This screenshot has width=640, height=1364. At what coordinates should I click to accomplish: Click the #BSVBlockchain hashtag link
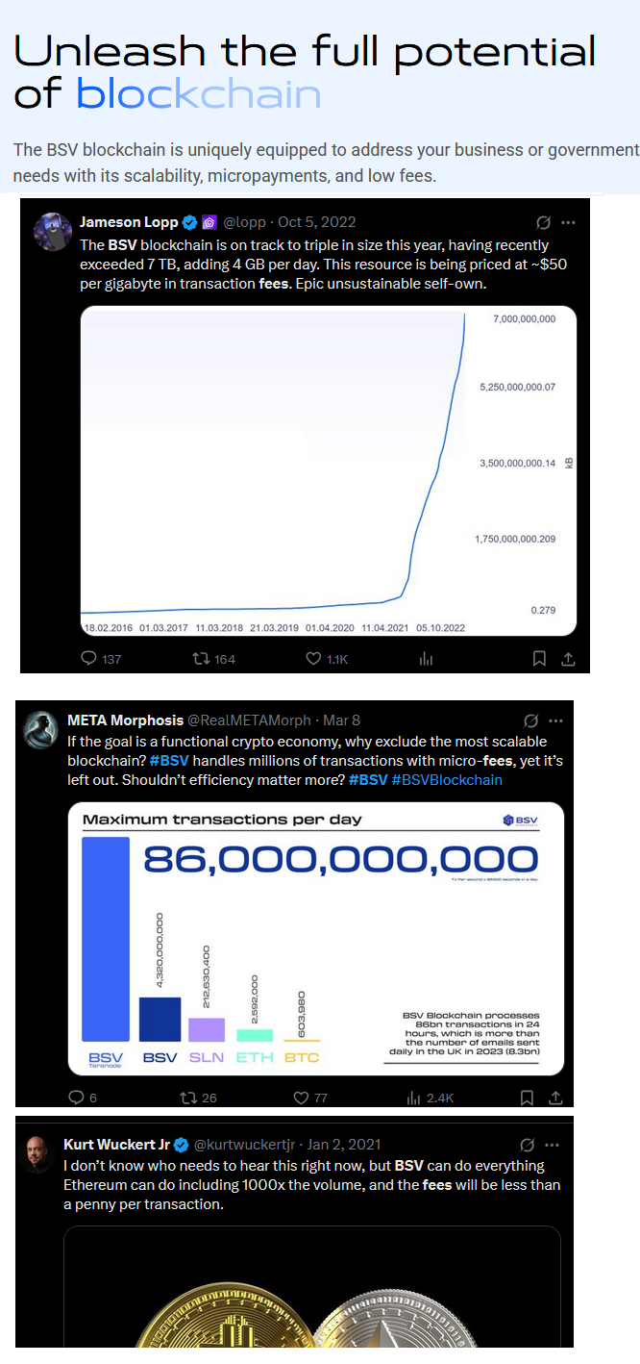[447, 780]
